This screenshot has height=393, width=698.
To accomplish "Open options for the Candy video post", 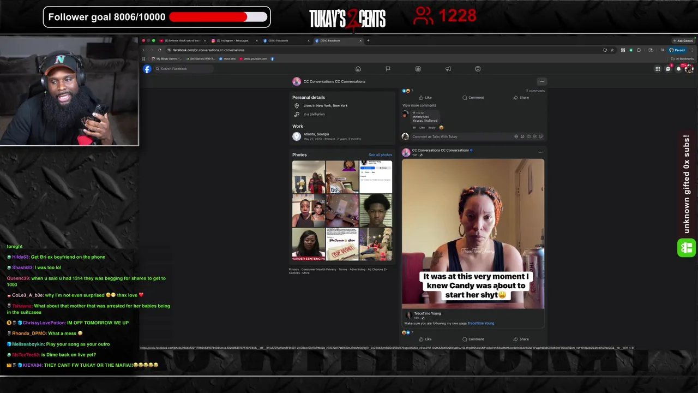I will coord(540,152).
